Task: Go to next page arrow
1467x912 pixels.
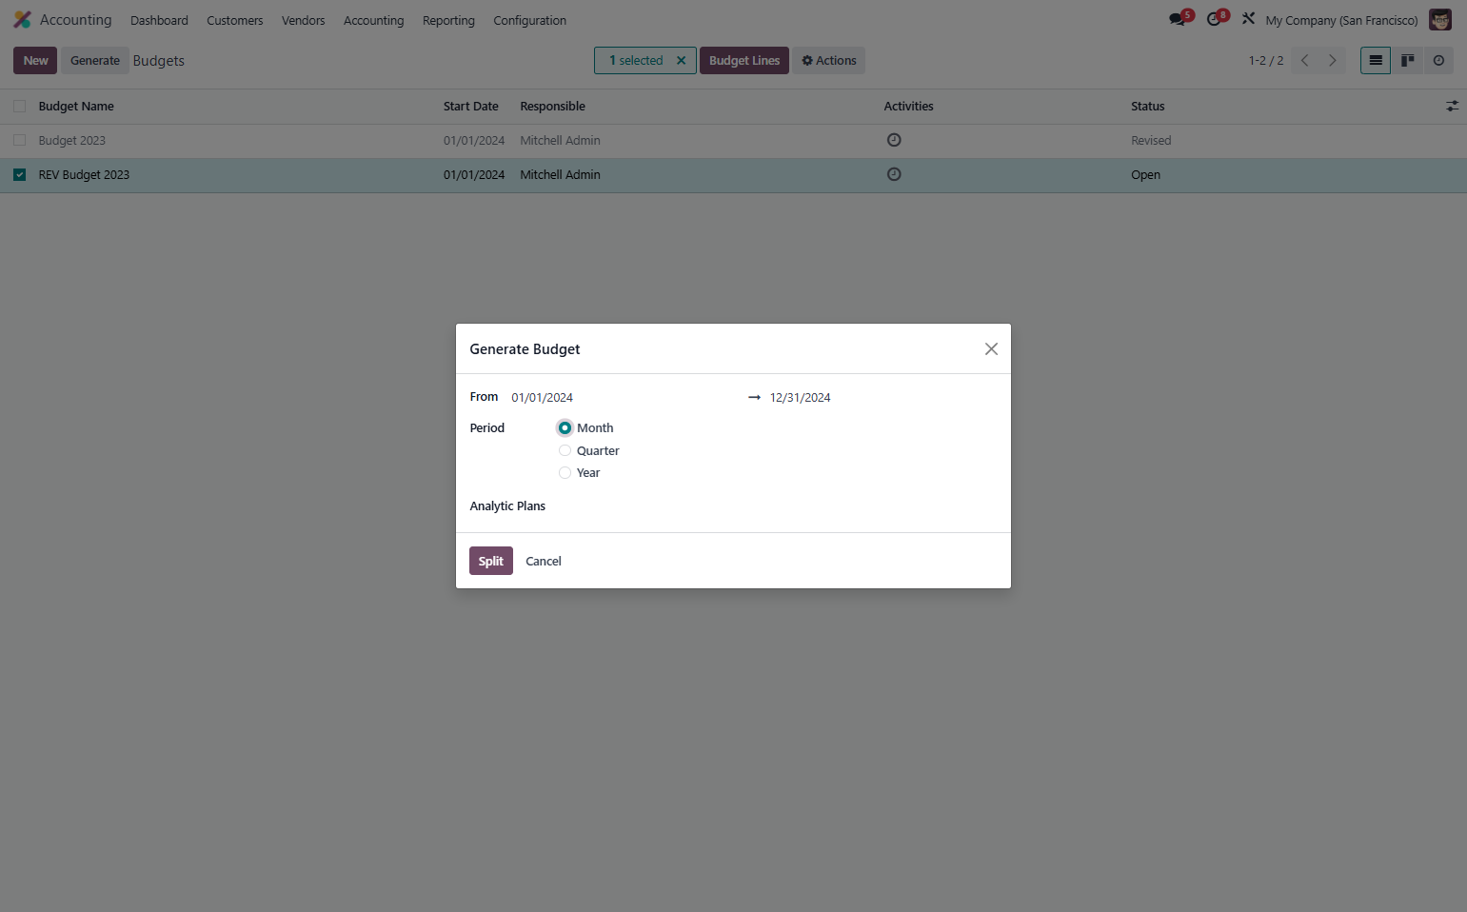Action: pyautogui.click(x=1333, y=60)
